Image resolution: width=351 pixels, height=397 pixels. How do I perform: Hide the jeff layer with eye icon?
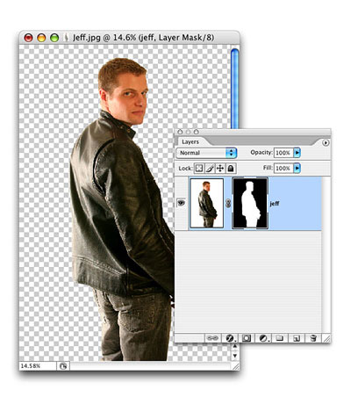181,203
